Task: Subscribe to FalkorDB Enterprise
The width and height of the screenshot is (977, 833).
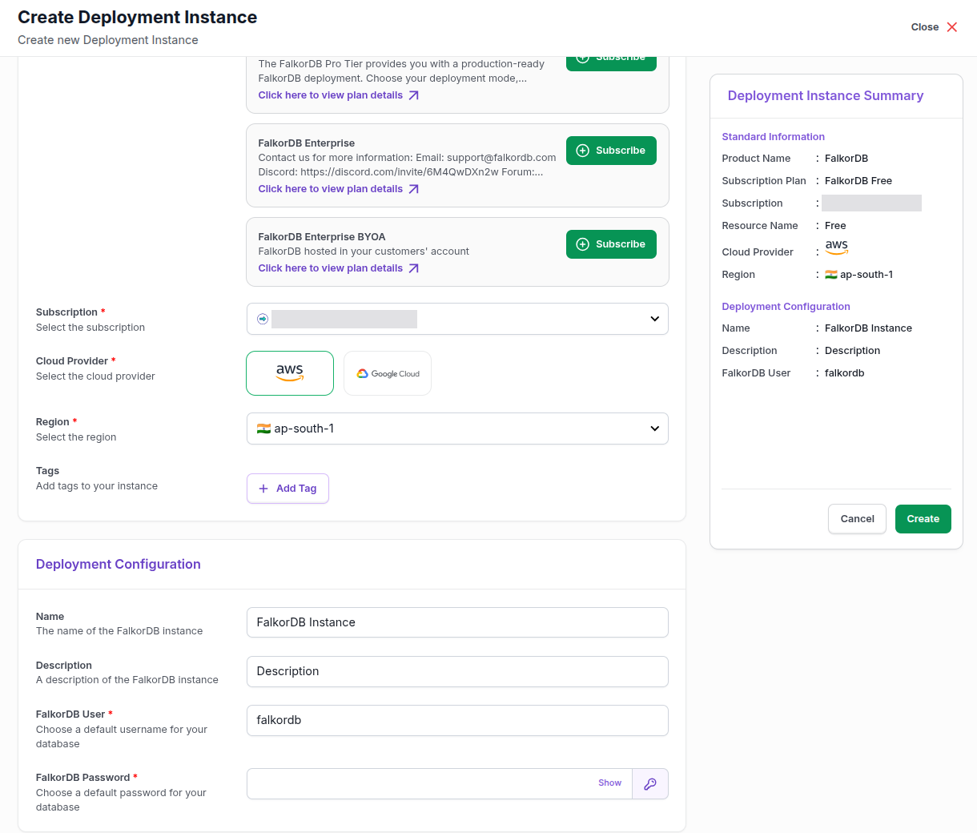Action: [x=611, y=151]
